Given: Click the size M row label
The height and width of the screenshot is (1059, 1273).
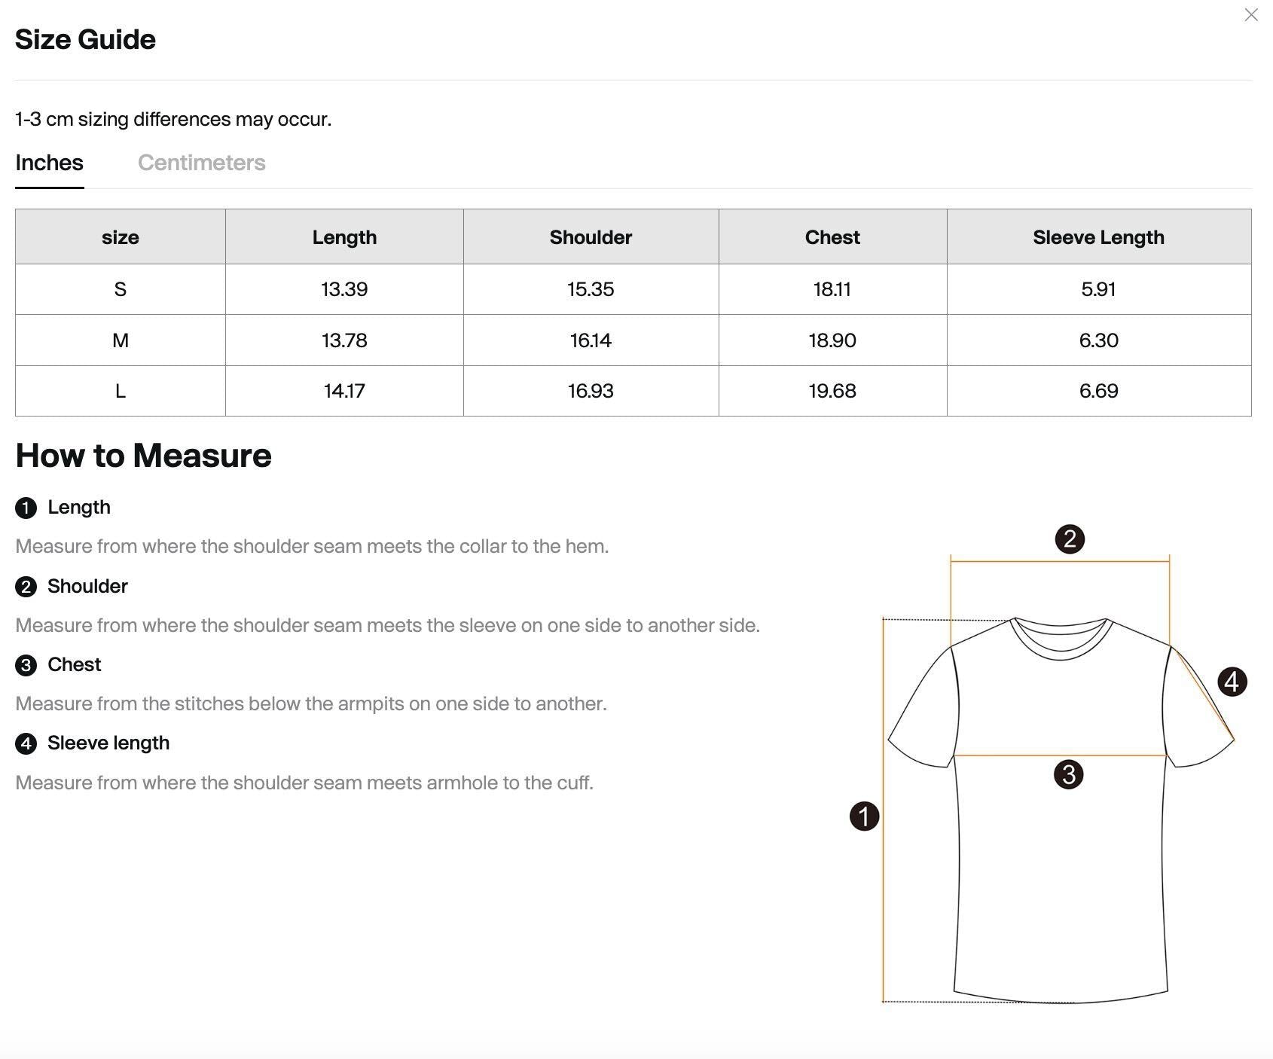Looking at the screenshot, I should point(120,340).
